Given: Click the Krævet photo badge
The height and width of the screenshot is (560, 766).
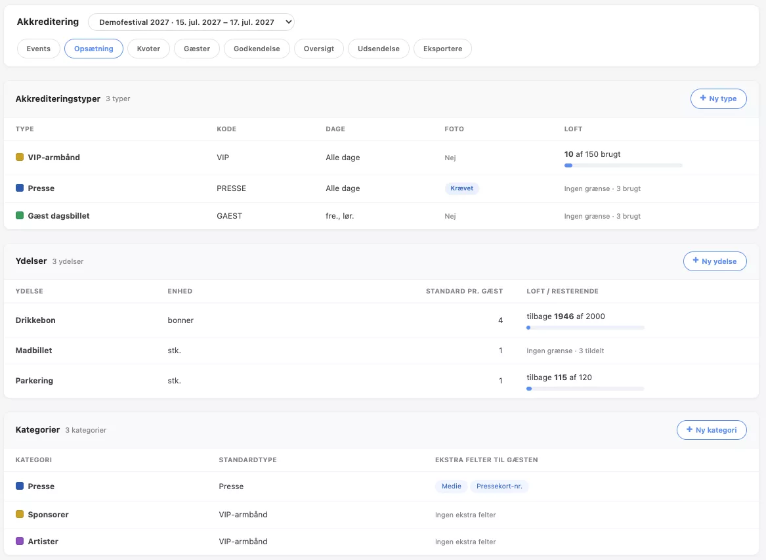Looking at the screenshot, I should point(461,188).
